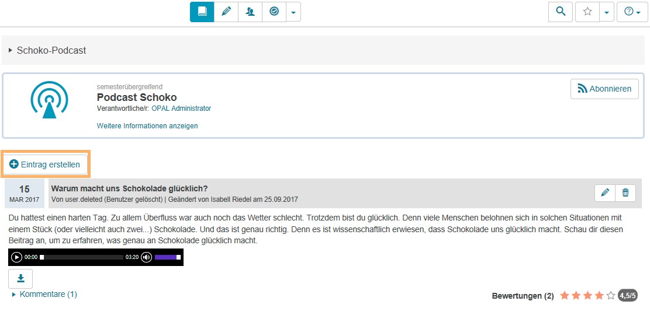The height and width of the screenshot is (315, 650).
Task: Click Abonnieren subscribe button
Action: coord(604,89)
